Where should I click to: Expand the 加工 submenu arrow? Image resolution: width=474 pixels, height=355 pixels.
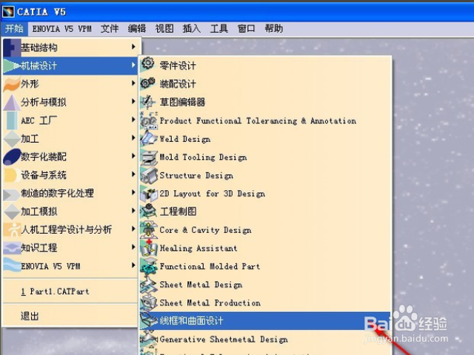click(x=133, y=138)
